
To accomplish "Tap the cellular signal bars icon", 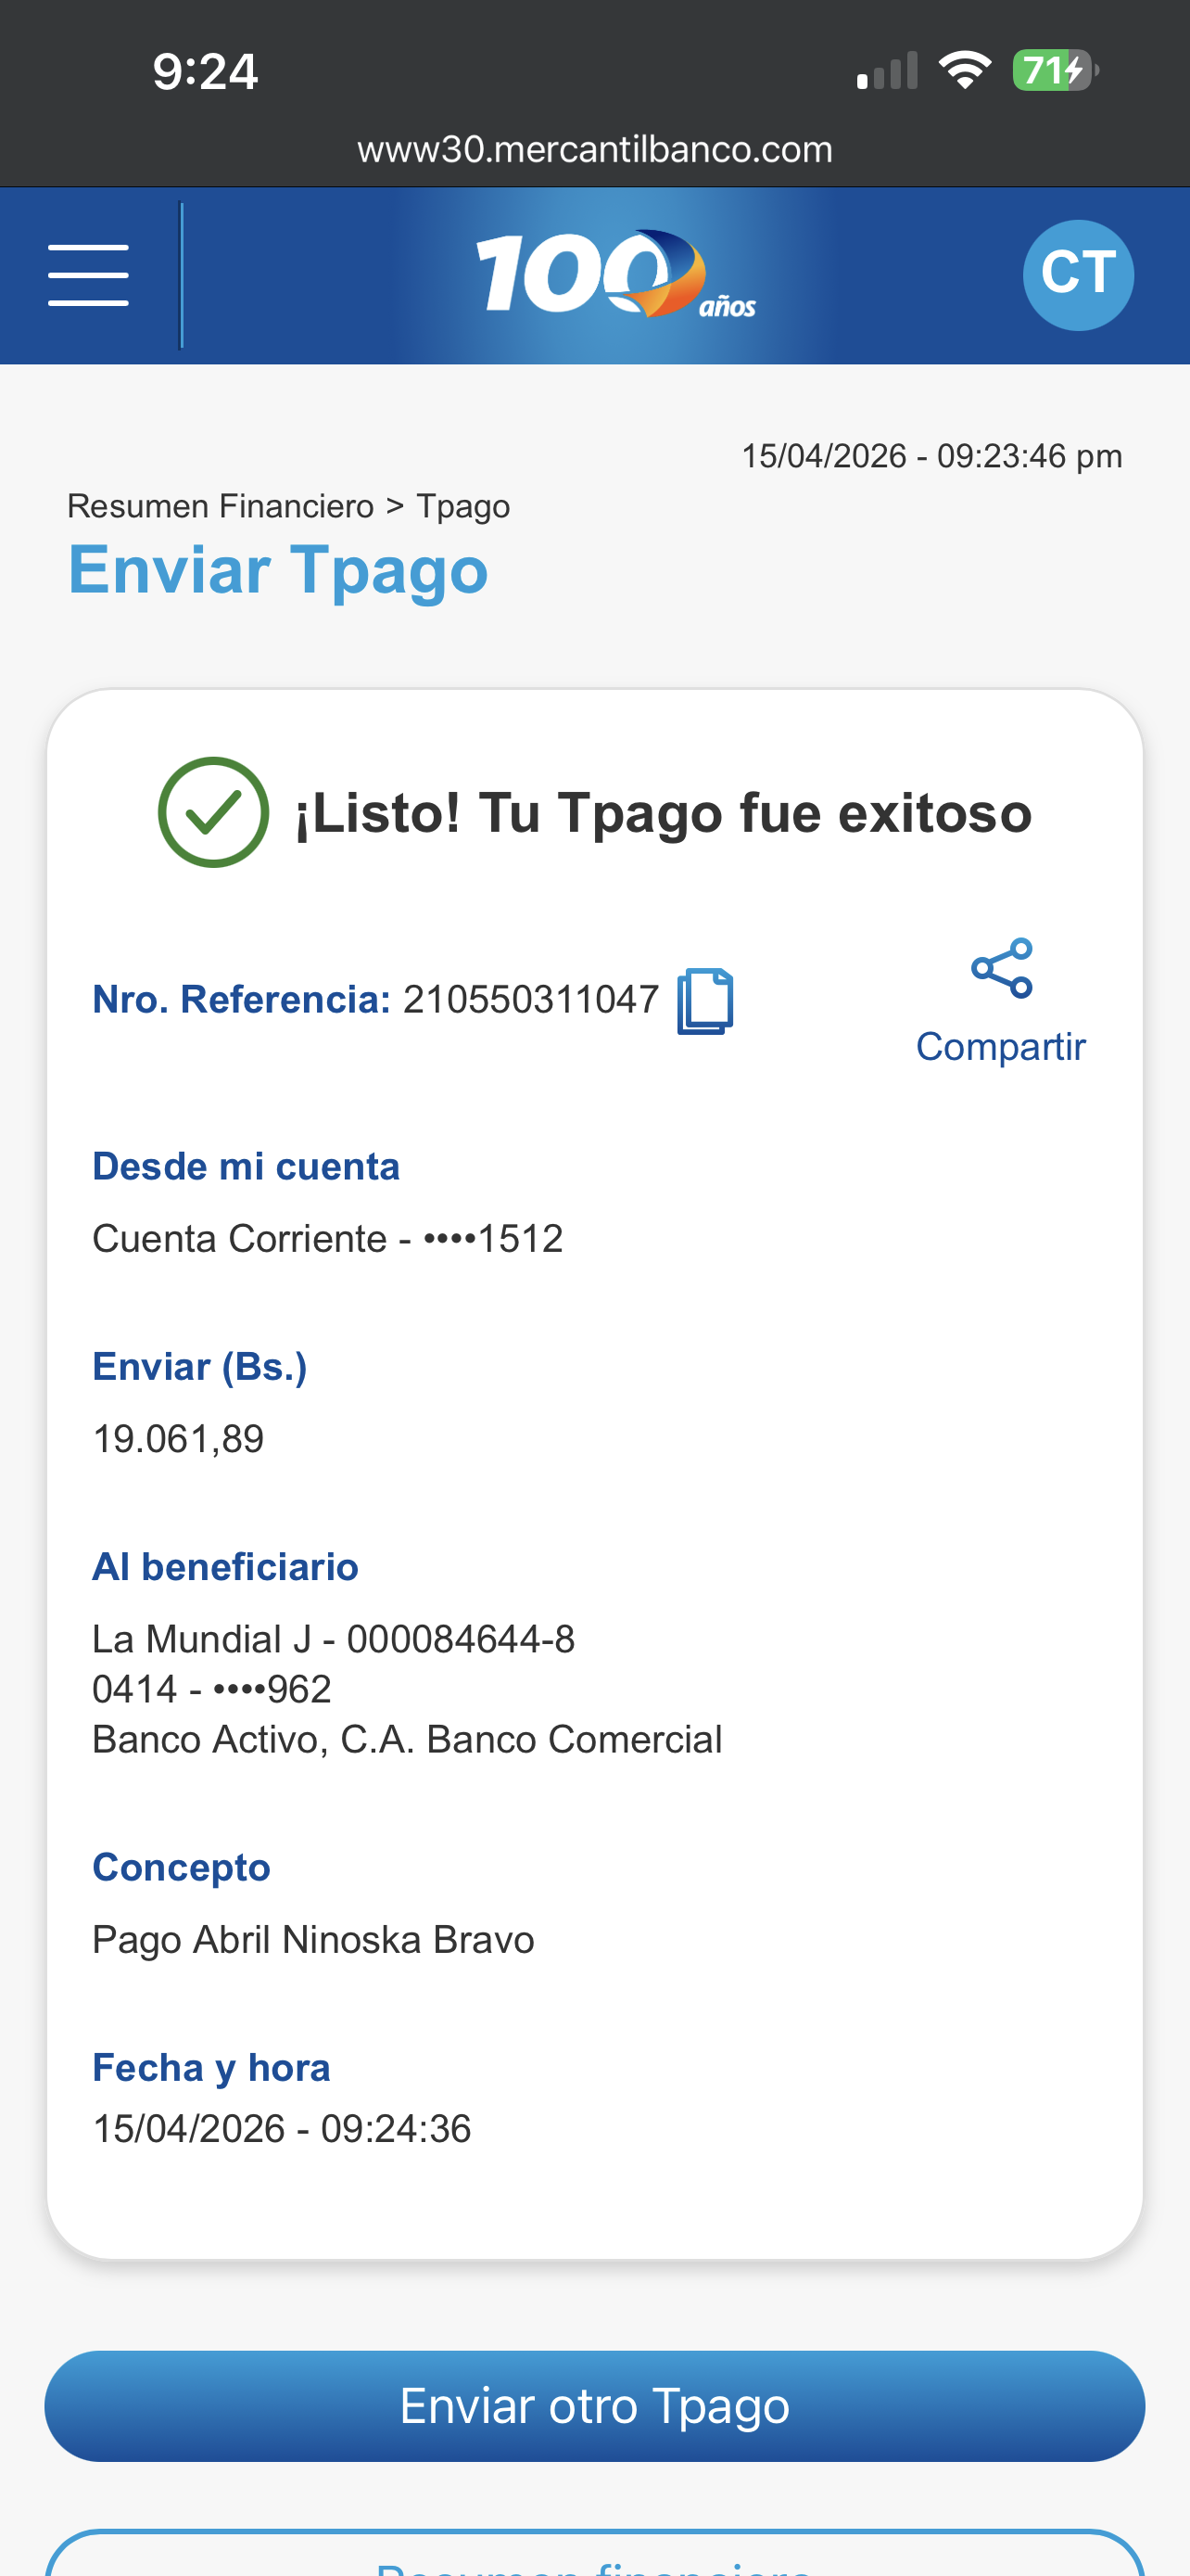I will pos(887,71).
